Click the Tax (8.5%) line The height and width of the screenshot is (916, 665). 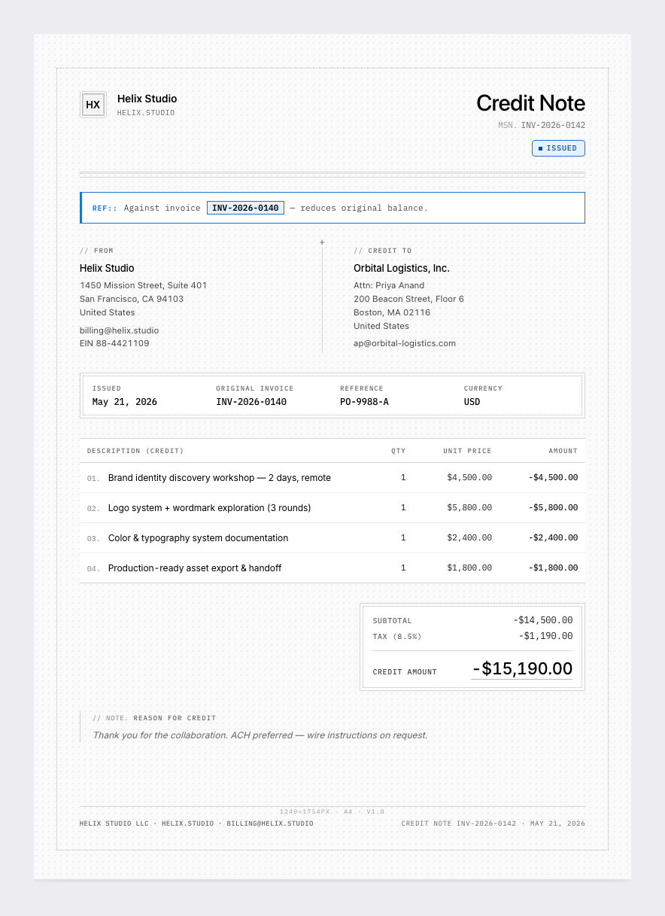pos(472,636)
